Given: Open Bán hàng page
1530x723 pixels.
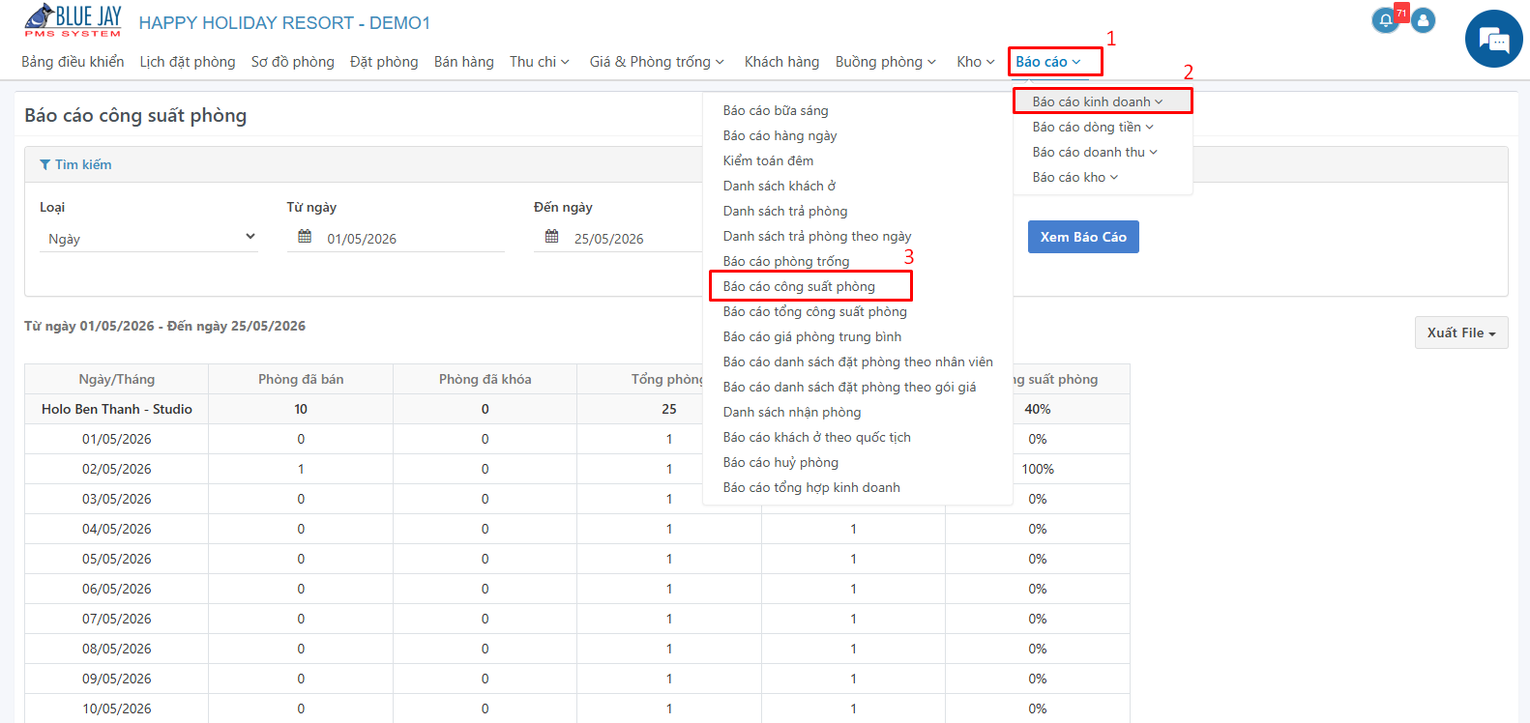Looking at the screenshot, I should tap(464, 62).
